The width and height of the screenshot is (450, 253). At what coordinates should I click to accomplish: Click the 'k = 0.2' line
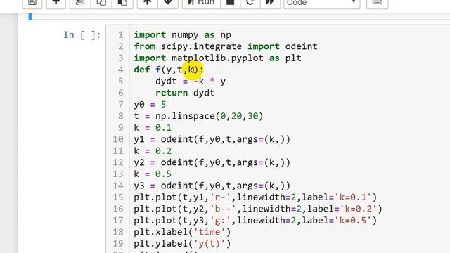click(153, 150)
